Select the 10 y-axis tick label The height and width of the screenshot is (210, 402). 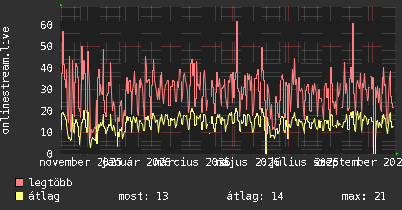point(46,132)
